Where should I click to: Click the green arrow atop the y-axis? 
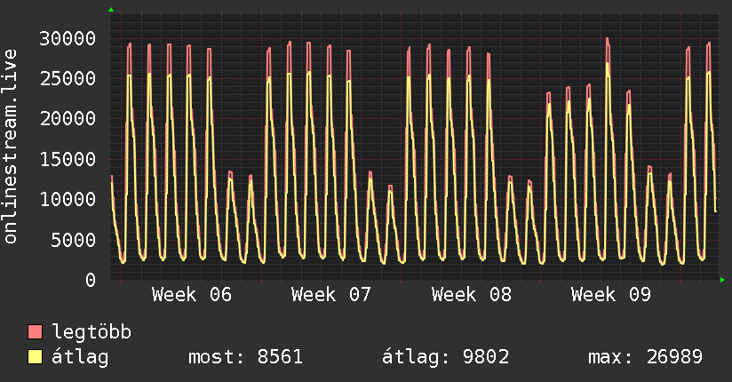point(111,10)
